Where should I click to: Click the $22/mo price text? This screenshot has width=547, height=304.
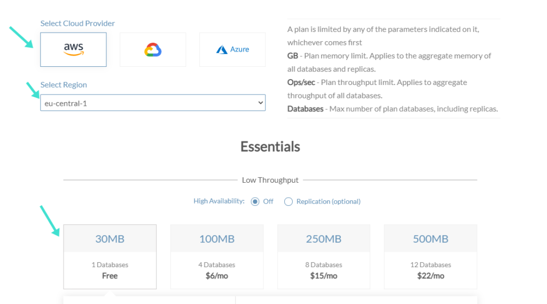click(430, 276)
